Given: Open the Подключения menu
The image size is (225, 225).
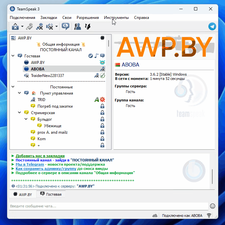Looking at the screenshot, I should 22,18.
